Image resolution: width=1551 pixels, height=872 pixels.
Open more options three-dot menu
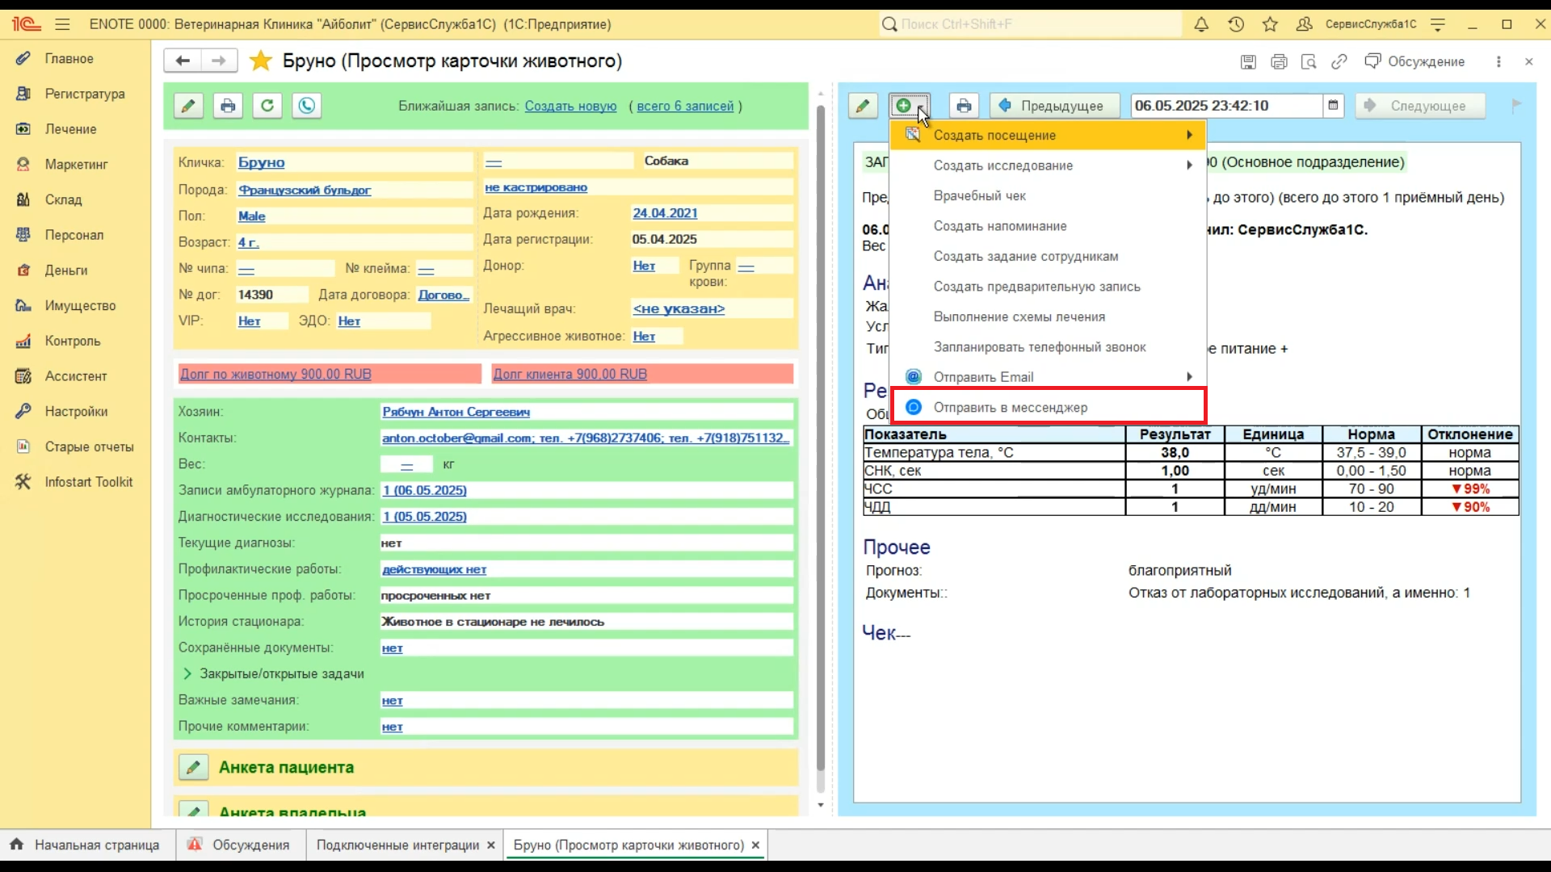click(x=1498, y=61)
